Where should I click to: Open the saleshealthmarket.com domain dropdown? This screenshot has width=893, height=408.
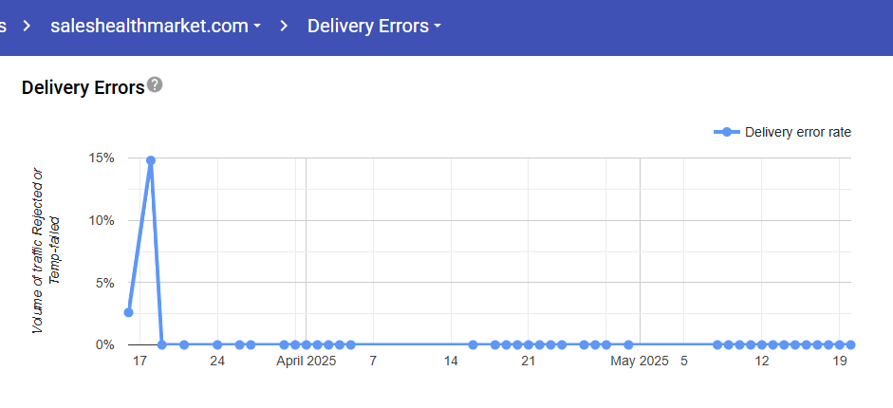pos(156,27)
